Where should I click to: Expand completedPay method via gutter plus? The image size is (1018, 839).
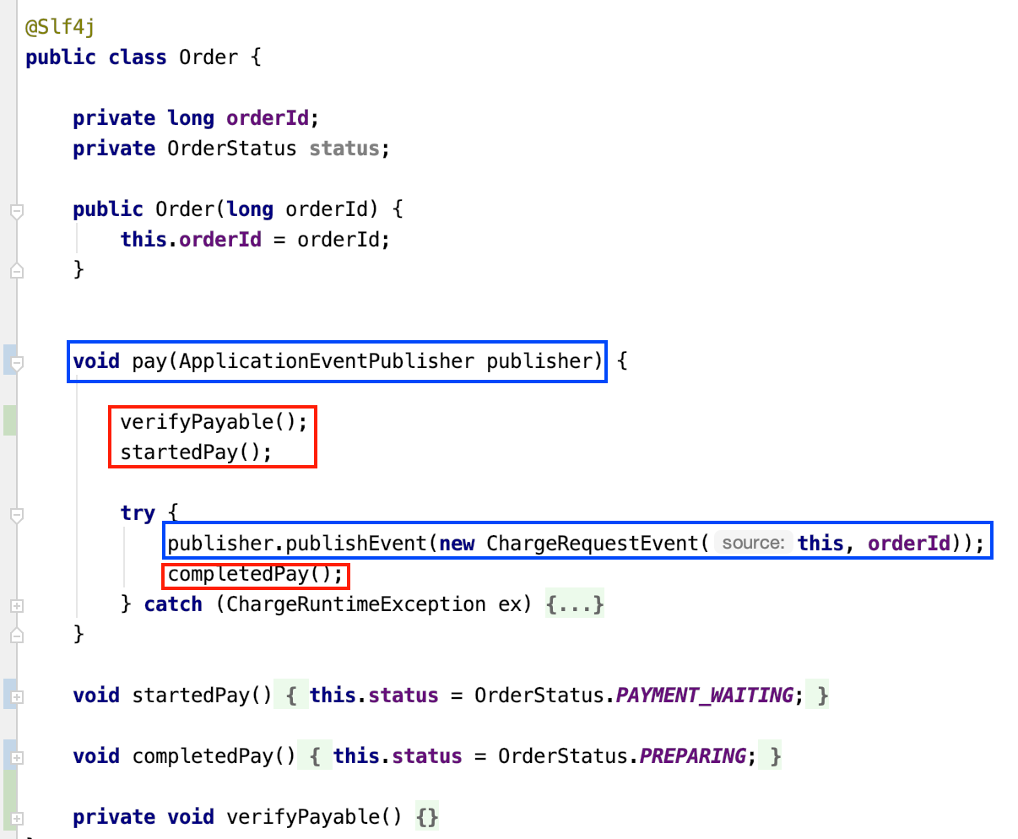[16, 757]
